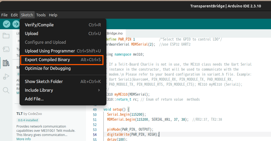Screen dimensions: 271x141
Task: Click the namespace me310 code line
Action: point(125,54)
